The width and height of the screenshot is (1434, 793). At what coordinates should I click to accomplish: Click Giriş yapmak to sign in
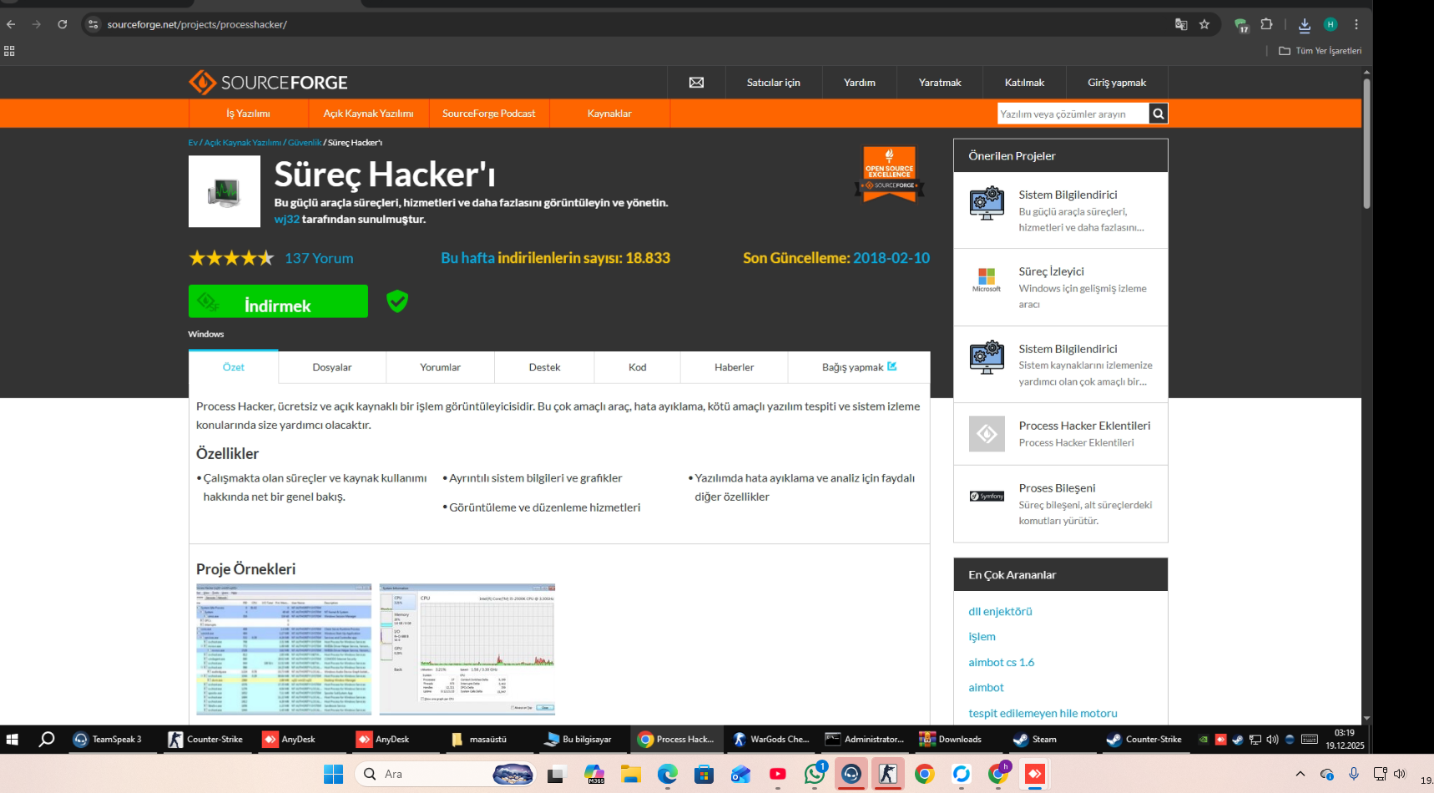point(1117,83)
